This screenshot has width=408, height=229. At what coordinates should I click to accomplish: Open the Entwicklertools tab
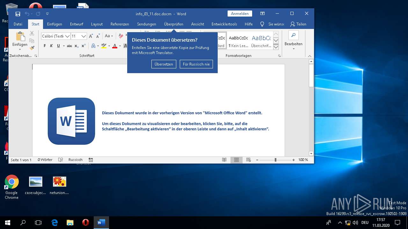pyautogui.click(x=224, y=24)
